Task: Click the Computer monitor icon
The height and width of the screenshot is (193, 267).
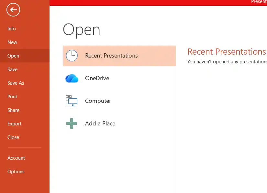Action: point(72,101)
